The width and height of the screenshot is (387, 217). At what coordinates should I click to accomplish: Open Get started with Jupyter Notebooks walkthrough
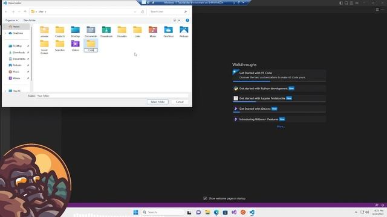pyautogui.click(x=279, y=98)
